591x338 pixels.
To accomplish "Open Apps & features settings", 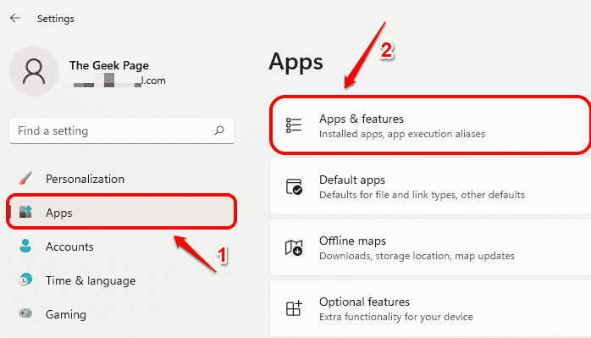I will pyautogui.click(x=430, y=125).
